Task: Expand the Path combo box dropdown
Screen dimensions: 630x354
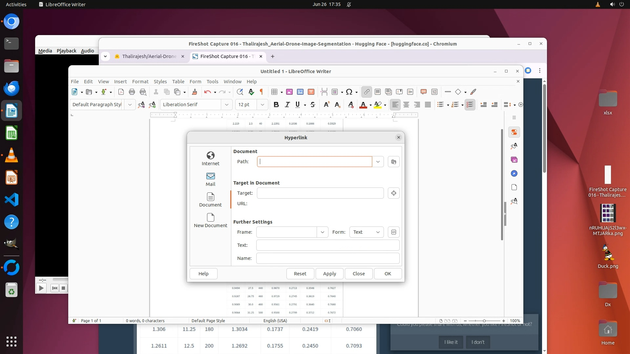Action: pyautogui.click(x=378, y=162)
